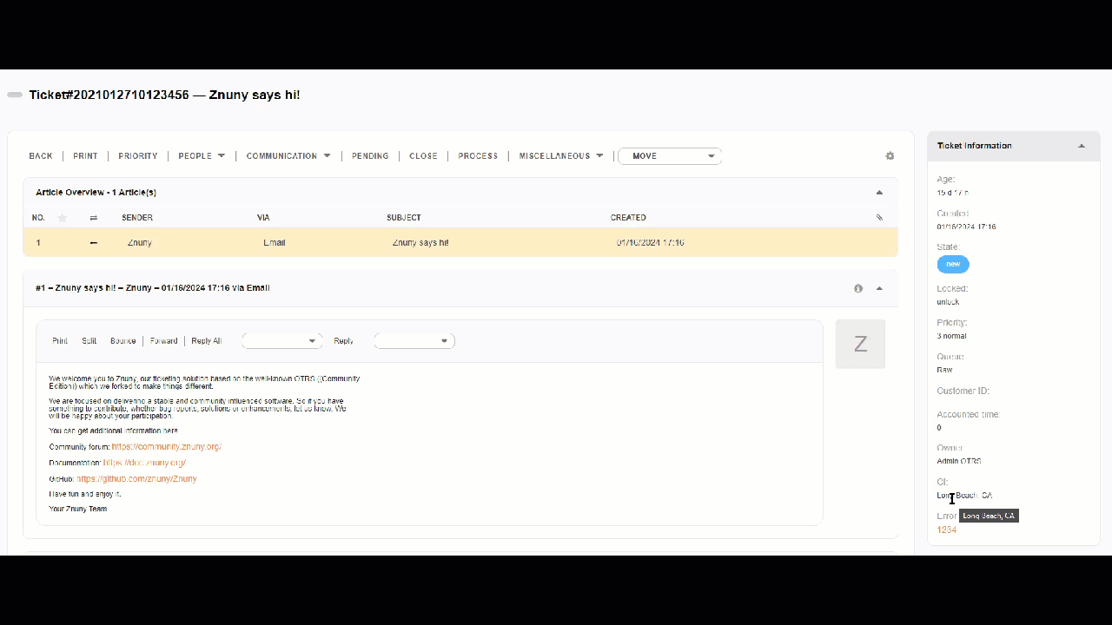Open the Documentation link
This screenshot has height=625, width=1112.
(142, 462)
